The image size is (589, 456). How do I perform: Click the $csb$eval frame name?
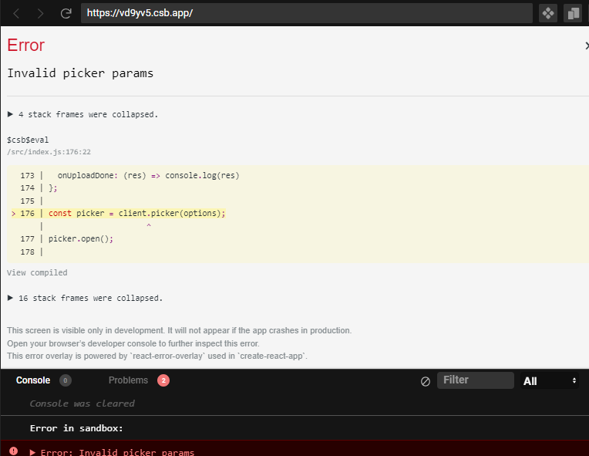28,140
